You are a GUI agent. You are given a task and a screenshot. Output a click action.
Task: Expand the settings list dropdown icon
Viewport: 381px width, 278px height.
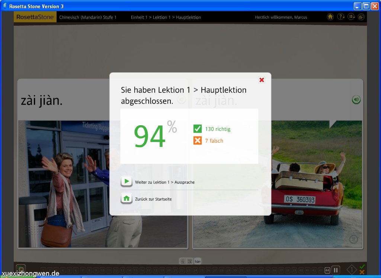point(351,17)
